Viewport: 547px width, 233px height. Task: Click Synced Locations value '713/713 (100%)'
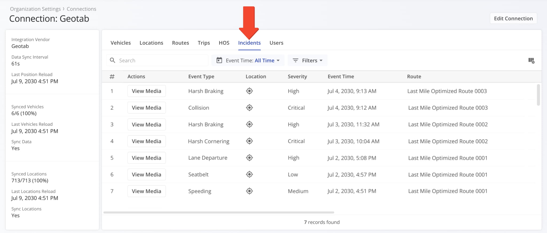pyautogui.click(x=30, y=180)
